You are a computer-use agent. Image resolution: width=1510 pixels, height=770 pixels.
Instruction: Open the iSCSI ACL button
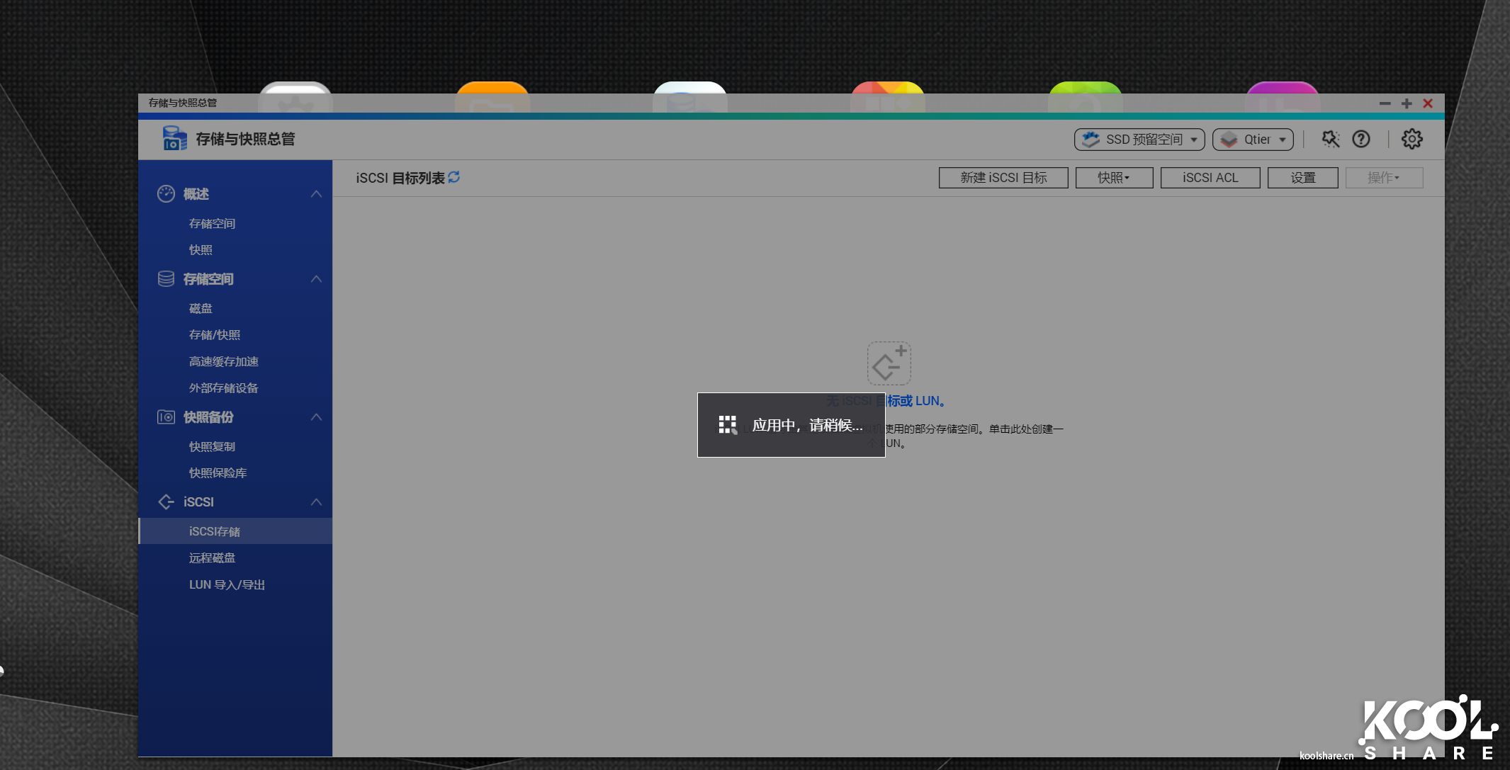(1210, 178)
